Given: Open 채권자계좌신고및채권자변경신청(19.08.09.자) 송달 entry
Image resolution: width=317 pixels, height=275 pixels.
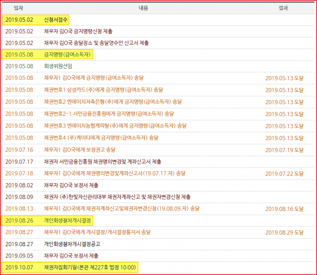Looking at the screenshot, I should 121,209.
